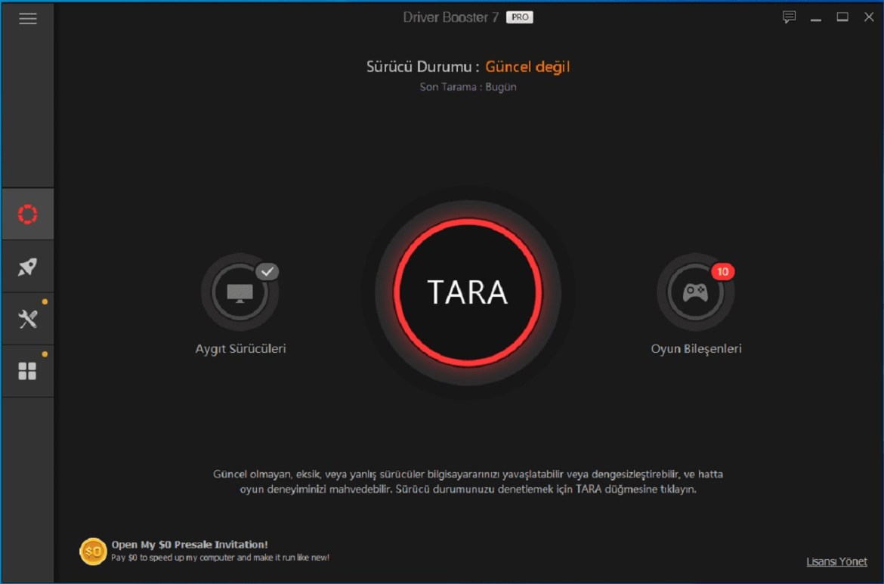
Task: Click the monitor Aygıt Sürücüleri icon
Action: tap(240, 292)
